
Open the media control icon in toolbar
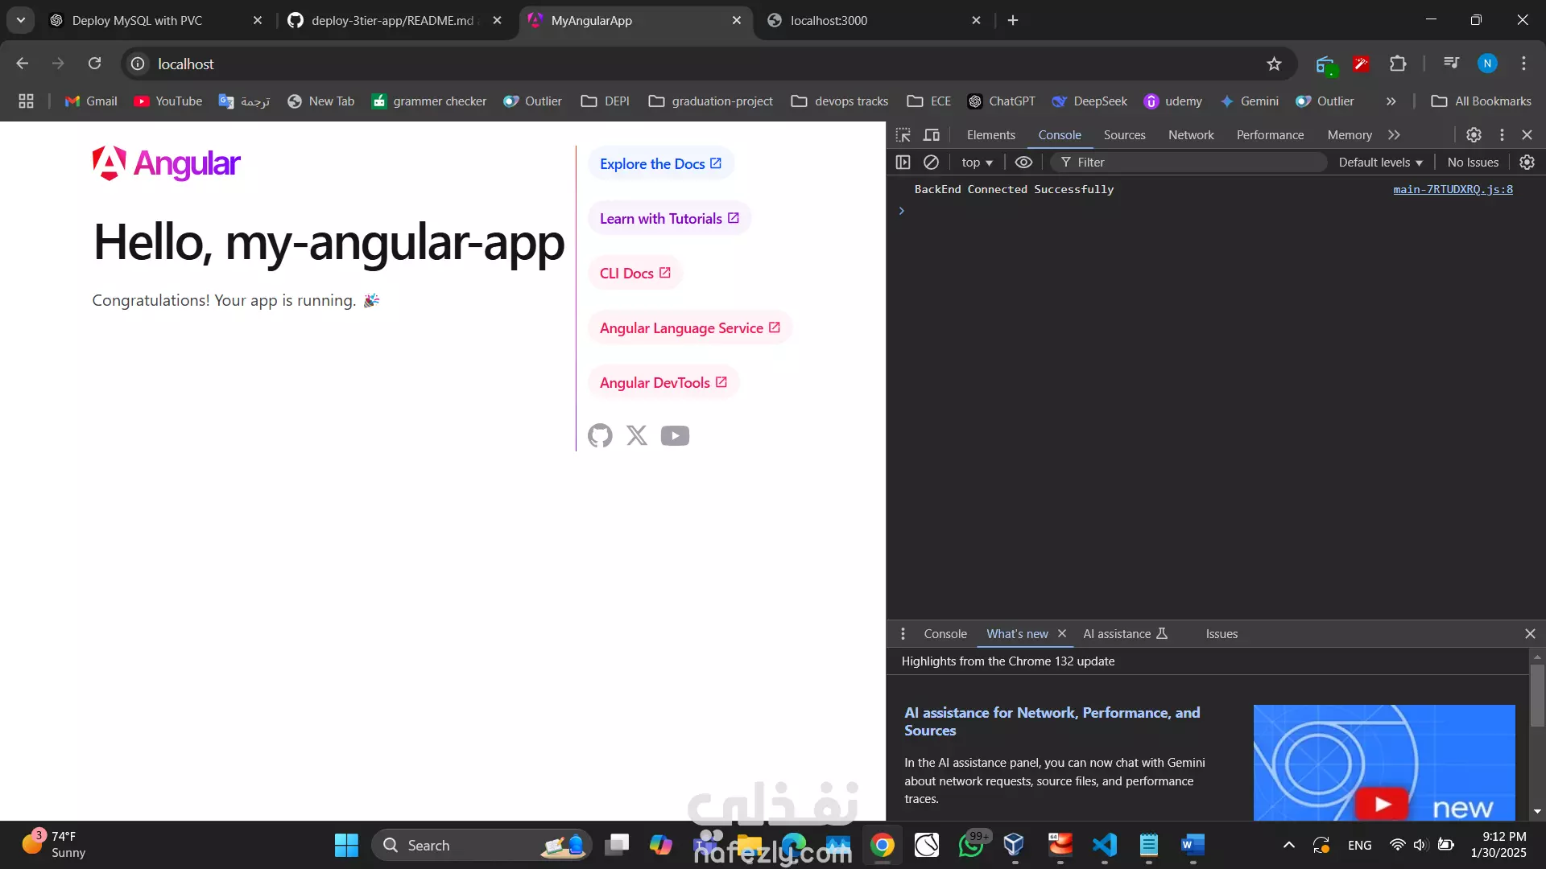pos(1451,64)
